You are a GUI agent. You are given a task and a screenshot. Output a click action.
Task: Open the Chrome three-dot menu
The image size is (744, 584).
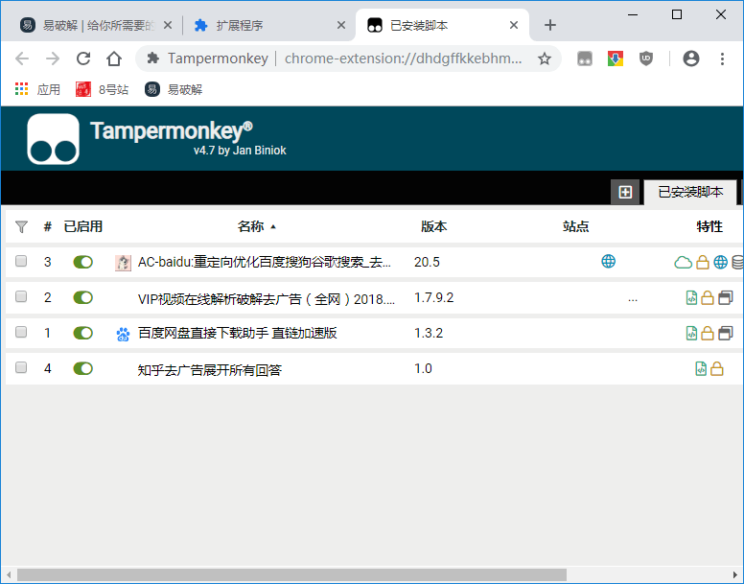click(x=722, y=58)
